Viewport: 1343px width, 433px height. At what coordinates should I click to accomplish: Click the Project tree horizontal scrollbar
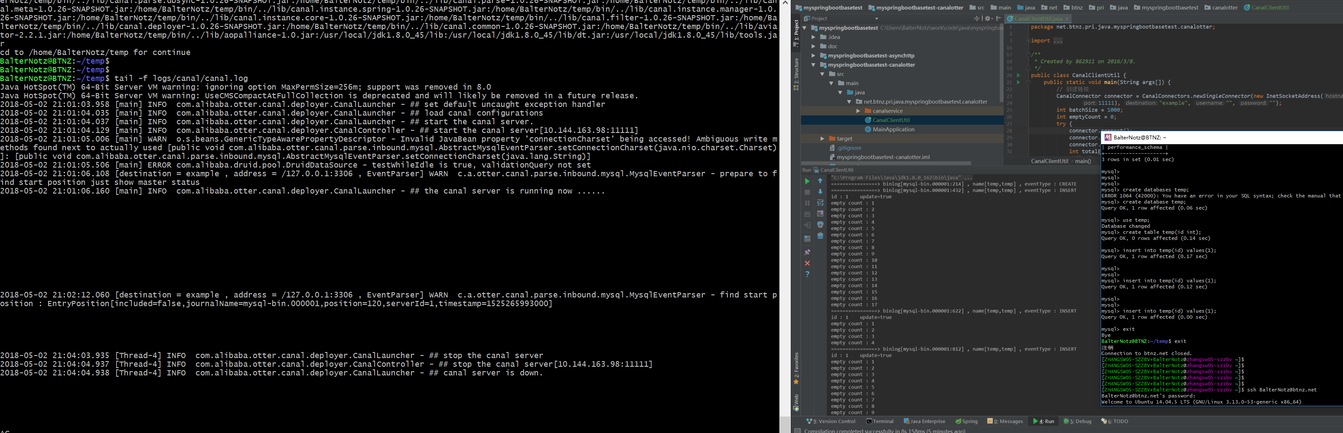(x=886, y=163)
